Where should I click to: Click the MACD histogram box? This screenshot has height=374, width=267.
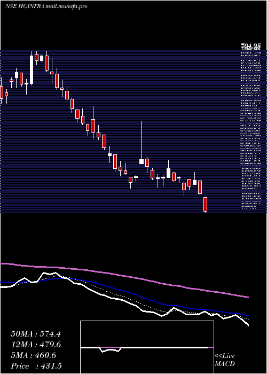(x=147, y=347)
